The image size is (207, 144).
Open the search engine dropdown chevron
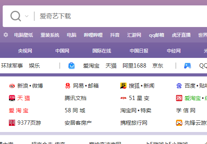(27, 16)
